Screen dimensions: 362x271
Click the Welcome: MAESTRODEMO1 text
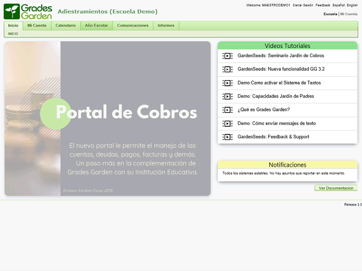click(268, 5)
